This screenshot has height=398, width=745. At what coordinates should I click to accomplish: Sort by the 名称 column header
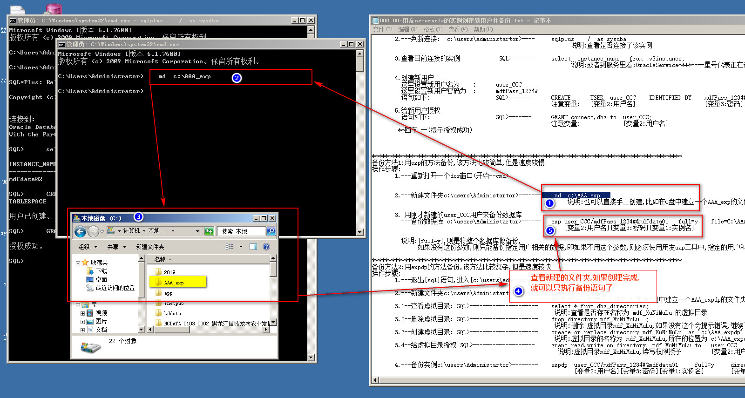(160, 259)
